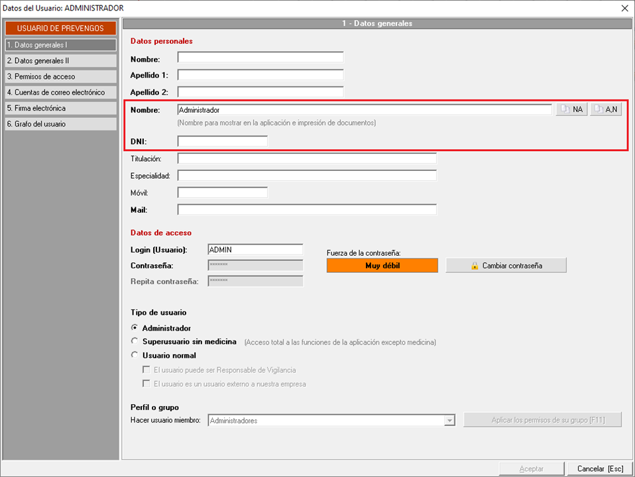The width and height of the screenshot is (635, 477).
Task: Check the usuario externo checkbox
Action: click(146, 384)
